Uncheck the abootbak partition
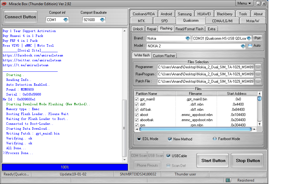 [x=137, y=120]
